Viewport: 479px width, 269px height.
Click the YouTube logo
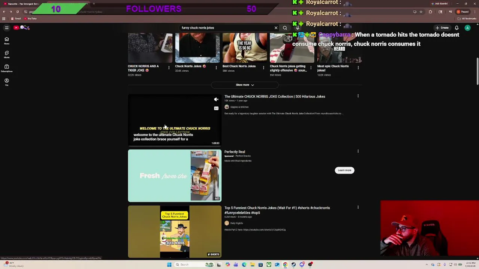(21, 28)
